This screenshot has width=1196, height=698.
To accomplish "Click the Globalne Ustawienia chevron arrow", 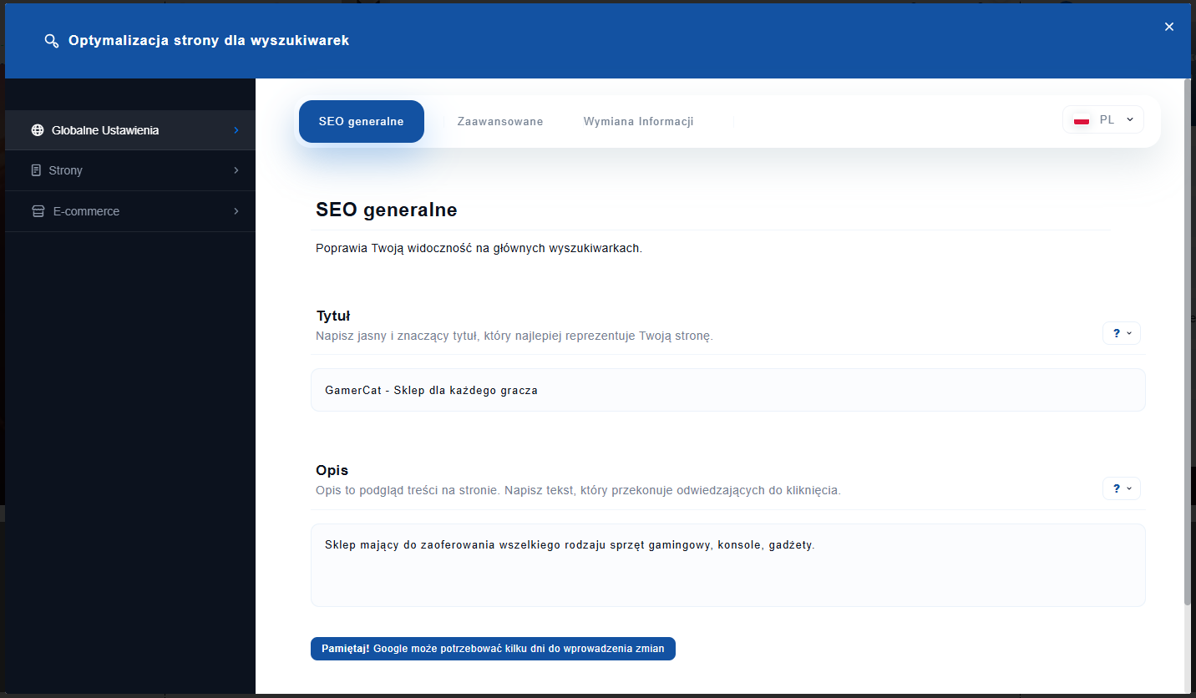I will tap(236, 130).
